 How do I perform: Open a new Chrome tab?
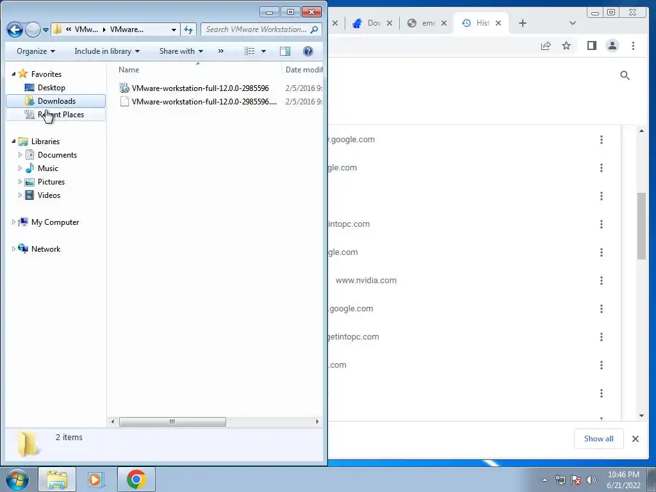[x=523, y=23]
